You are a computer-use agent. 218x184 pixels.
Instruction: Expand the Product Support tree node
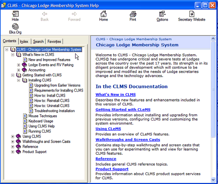point(13,152)
